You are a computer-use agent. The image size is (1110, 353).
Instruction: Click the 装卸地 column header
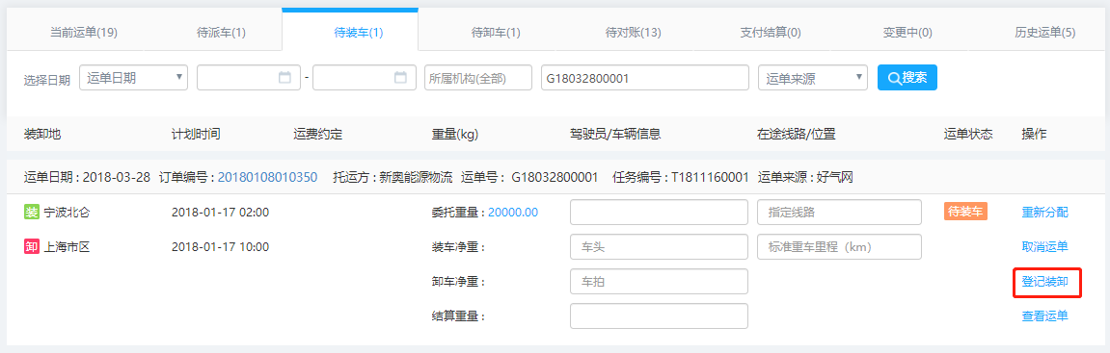[42, 134]
